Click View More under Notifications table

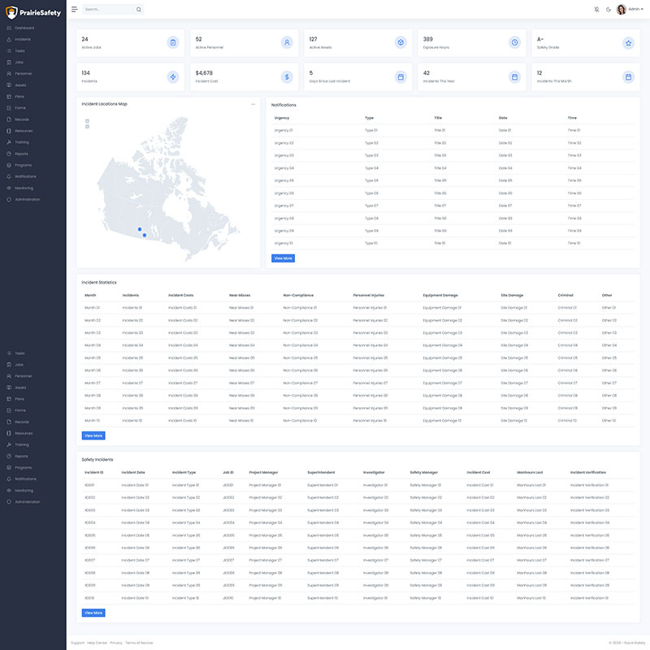coord(283,258)
